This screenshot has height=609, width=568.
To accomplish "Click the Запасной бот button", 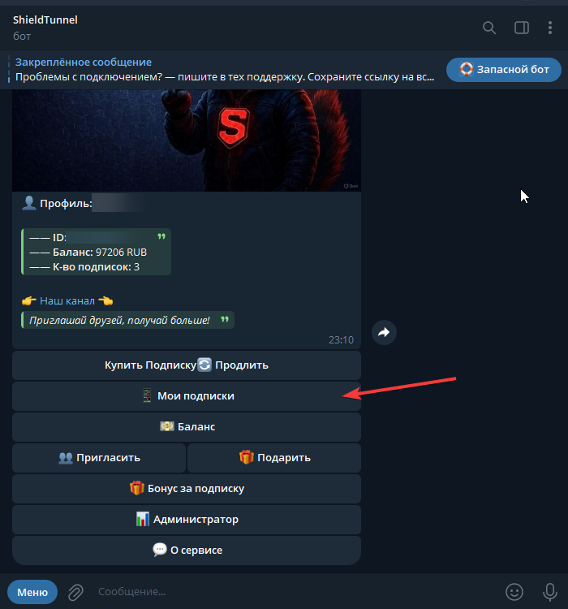I will coord(503,70).
